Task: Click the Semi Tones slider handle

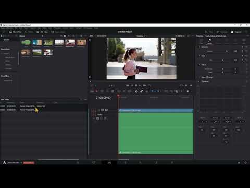Action: tap(222, 69)
